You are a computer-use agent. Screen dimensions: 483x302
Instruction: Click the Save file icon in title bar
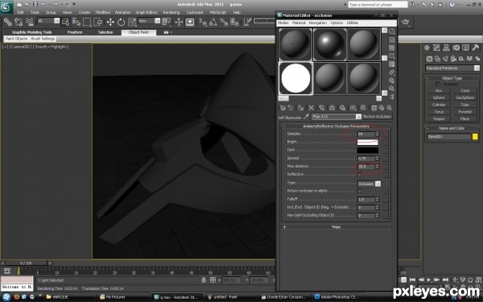tap(35, 4)
